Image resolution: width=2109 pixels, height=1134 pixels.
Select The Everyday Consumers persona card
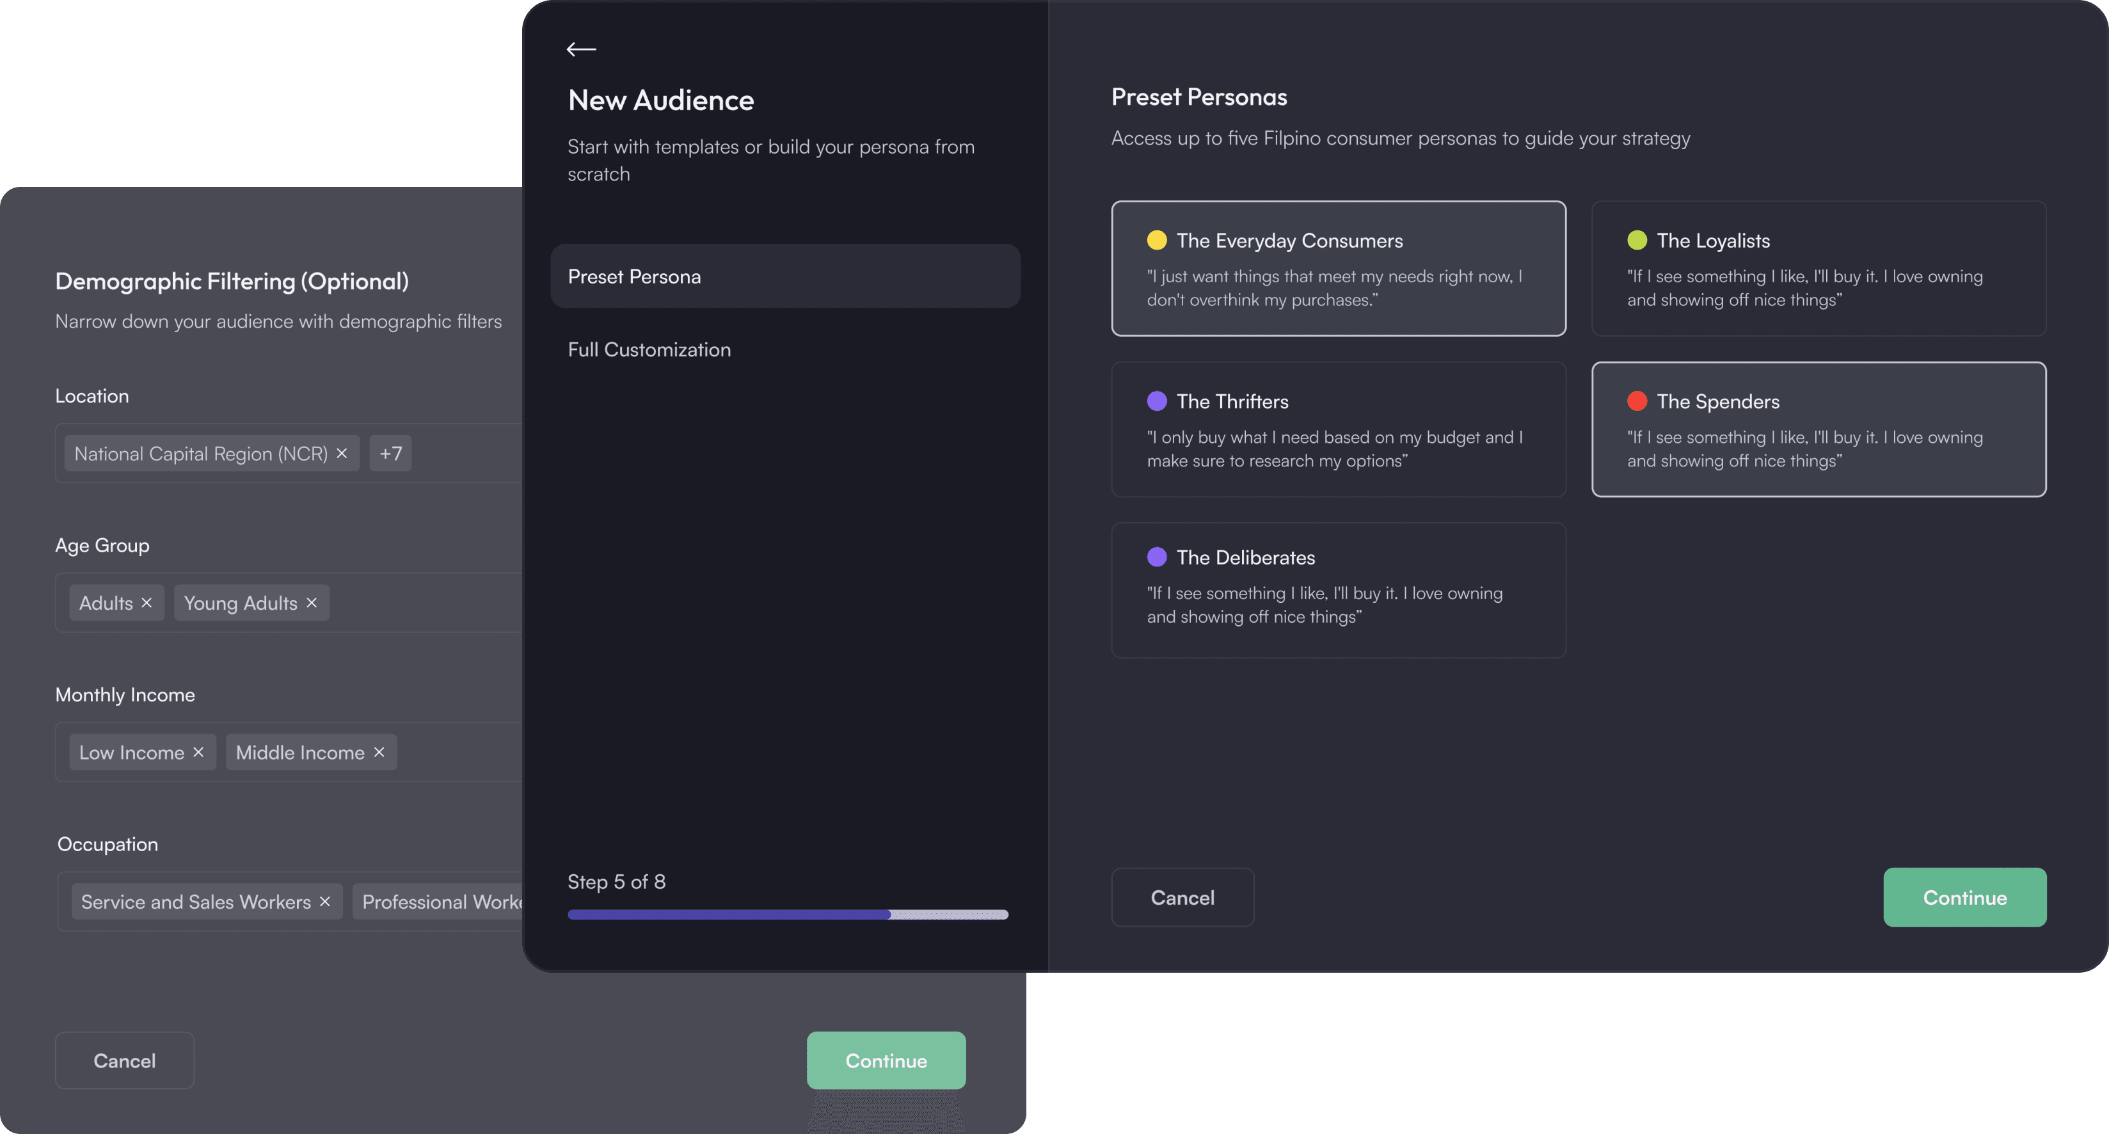(x=1338, y=269)
